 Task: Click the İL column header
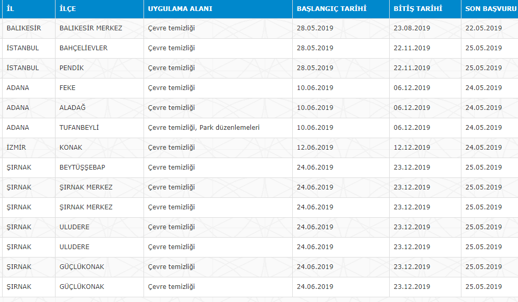click(10, 9)
